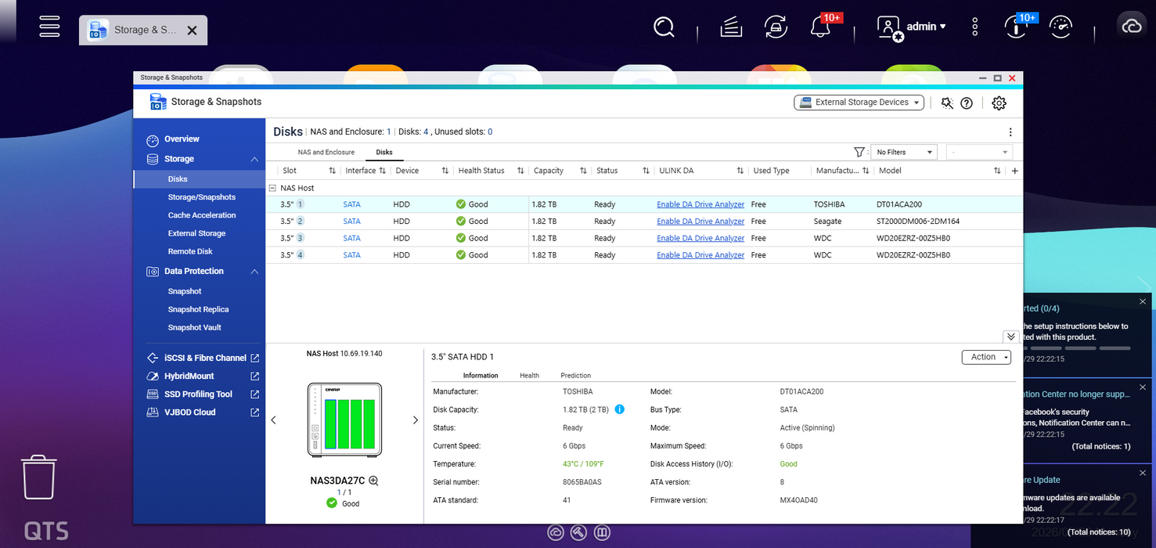The height and width of the screenshot is (548, 1156).
Task: Open Storage & Snapshots settings gear
Action: [x=999, y=103]
